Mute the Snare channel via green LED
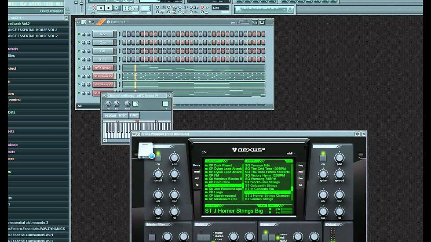The image size is (431, 242). pos(79,59)
